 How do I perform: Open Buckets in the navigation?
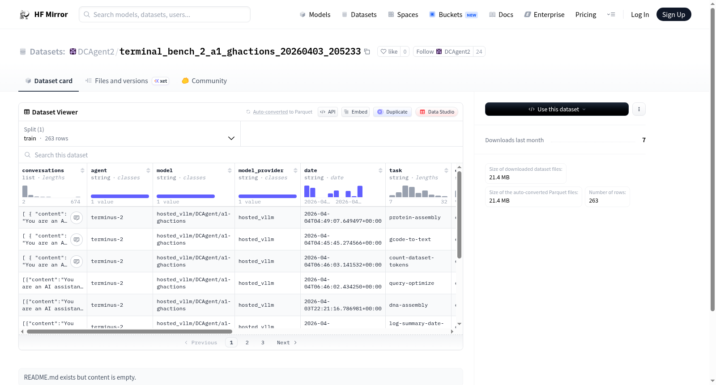click(x=453, y=15)
